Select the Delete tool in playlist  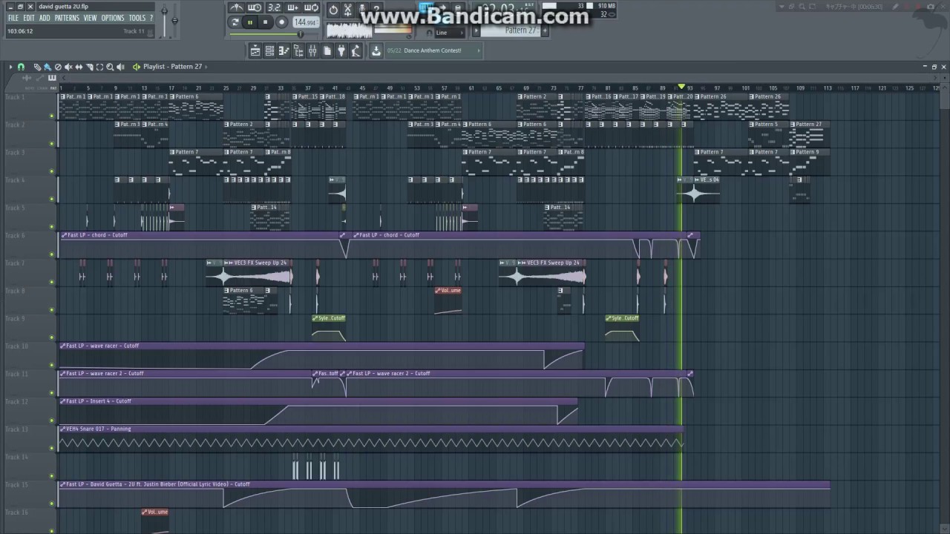tap(58, 67)
